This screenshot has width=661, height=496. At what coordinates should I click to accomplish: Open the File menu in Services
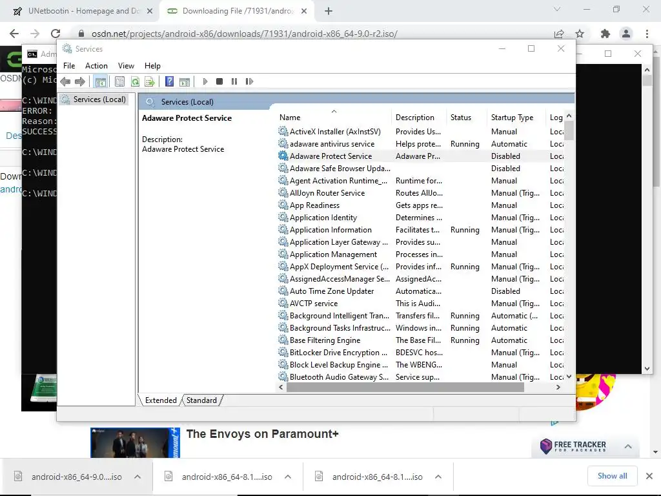click(x=69, y=66)
